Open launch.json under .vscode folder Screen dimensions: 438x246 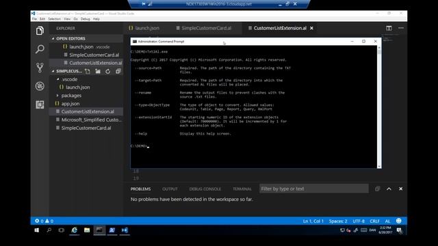[86, 87]
